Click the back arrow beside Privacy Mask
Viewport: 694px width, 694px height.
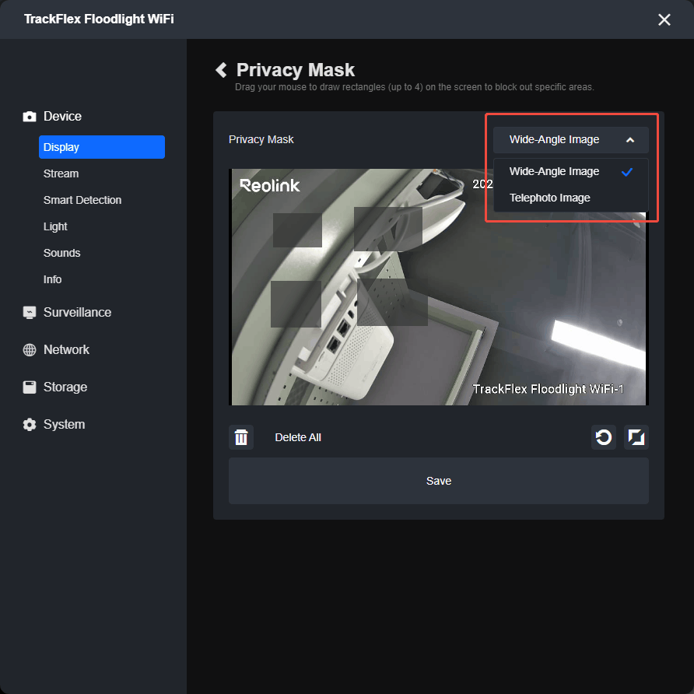point(221,70)
